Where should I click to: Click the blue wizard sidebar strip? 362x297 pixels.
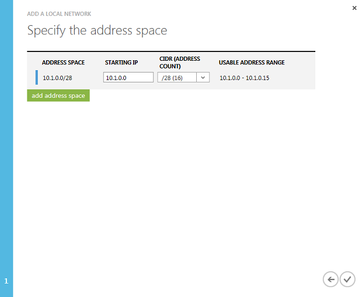(x=6, y=148)
